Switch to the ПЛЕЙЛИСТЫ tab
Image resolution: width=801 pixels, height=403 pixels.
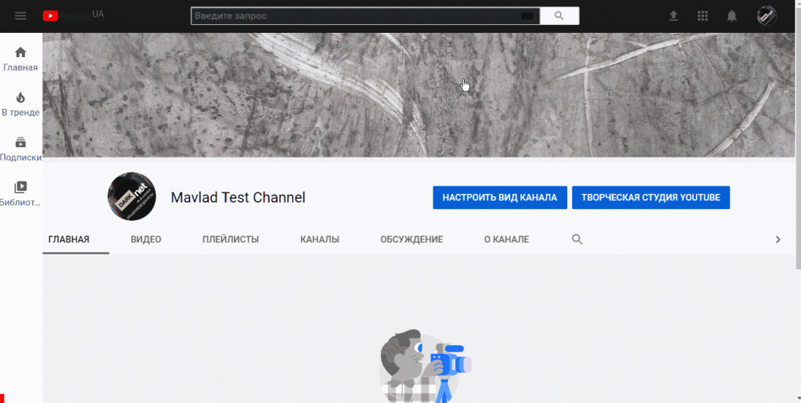[230, 239]
